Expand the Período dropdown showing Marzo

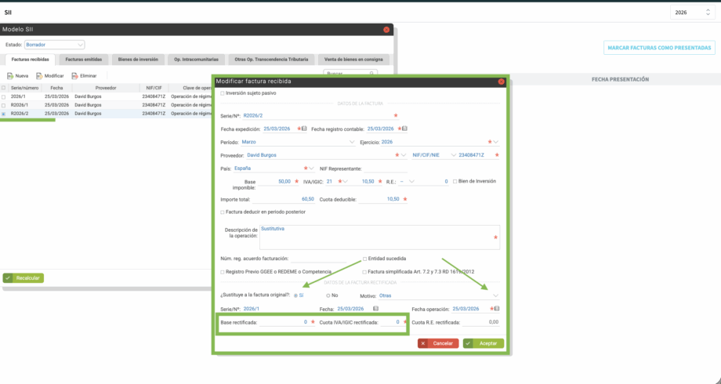pyautogui.click(x=350, y=143)
